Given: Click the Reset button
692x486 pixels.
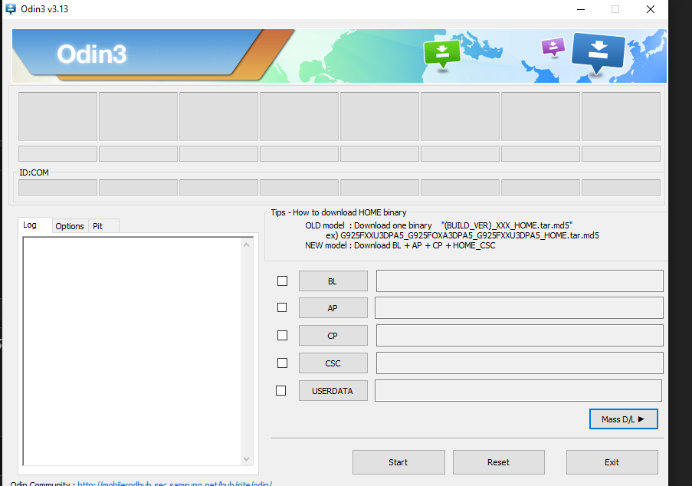Looking at the screenshot, I should coord(499,462).
